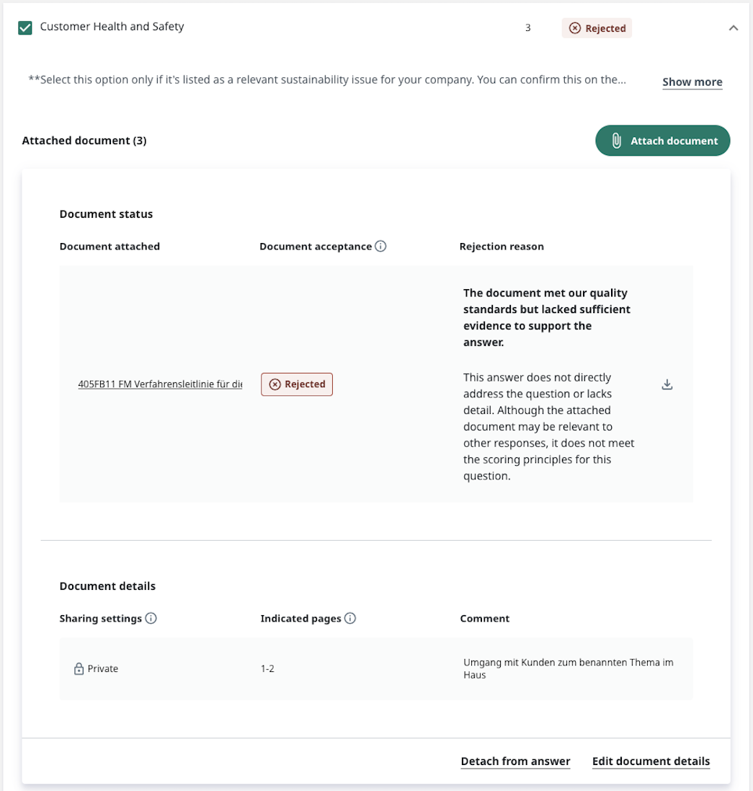Click the Private lock icon
The width and height of the screenshot is (753, 791).
coord(79,669)
